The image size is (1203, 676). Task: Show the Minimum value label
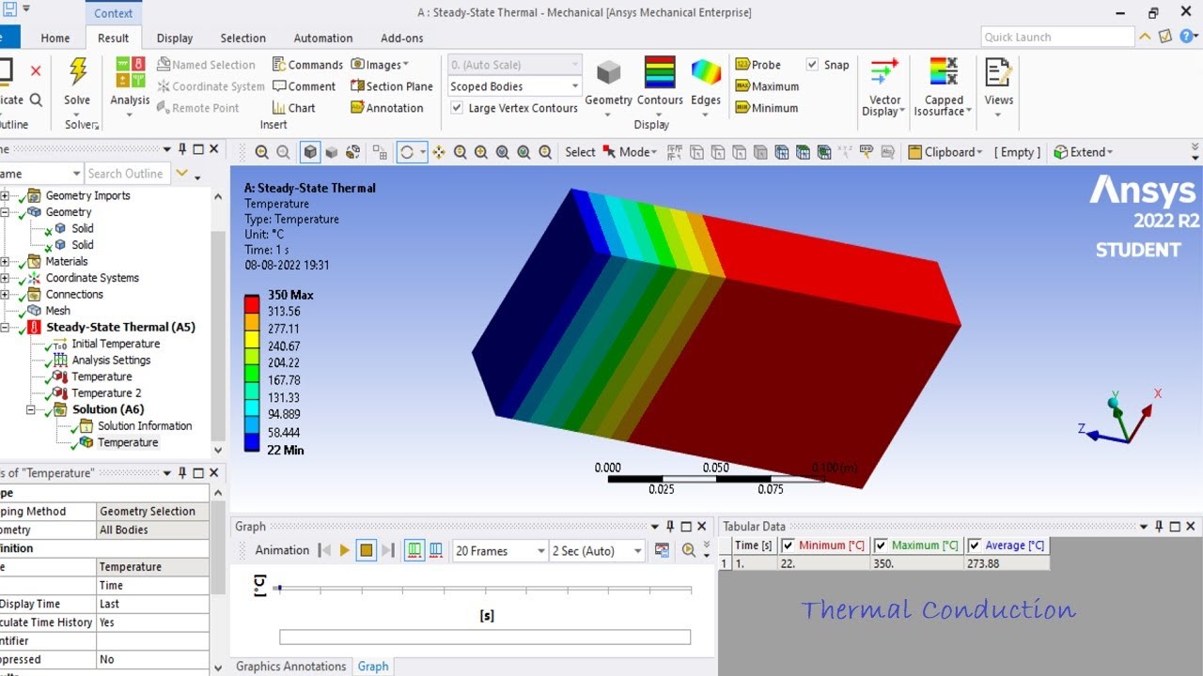[767, 108]
